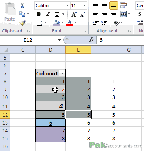Click cell E14 containing 7

coord(78,130)
